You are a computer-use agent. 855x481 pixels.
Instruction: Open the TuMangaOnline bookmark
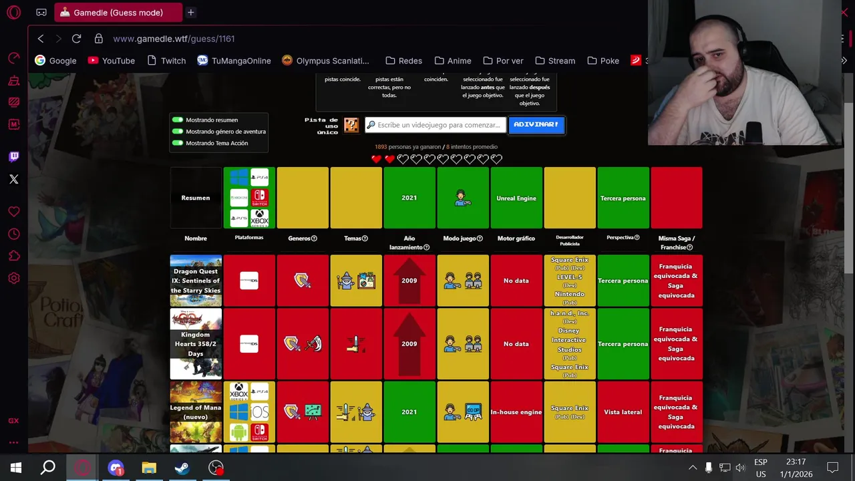click(x=234, y=61)
